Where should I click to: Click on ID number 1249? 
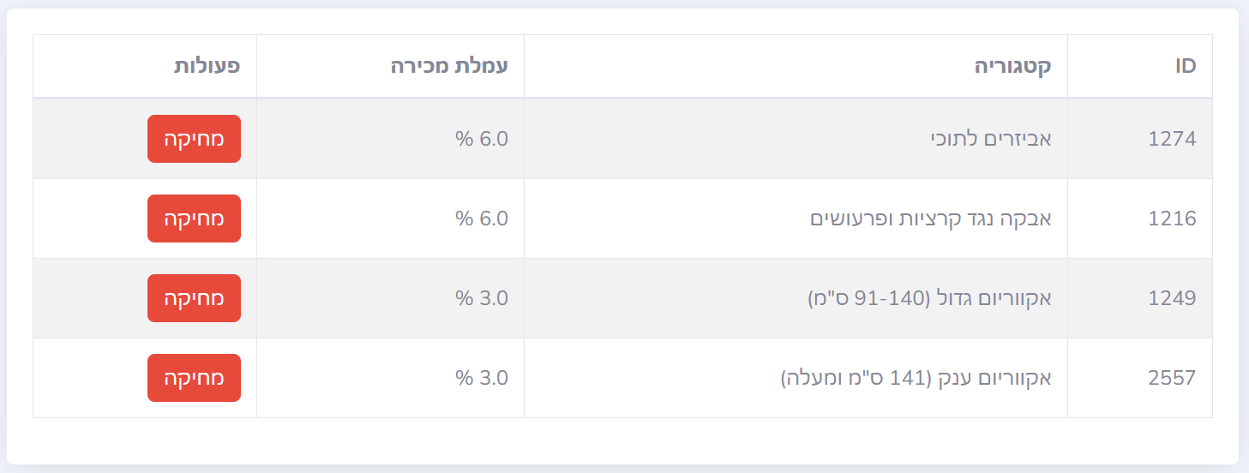1171,298
